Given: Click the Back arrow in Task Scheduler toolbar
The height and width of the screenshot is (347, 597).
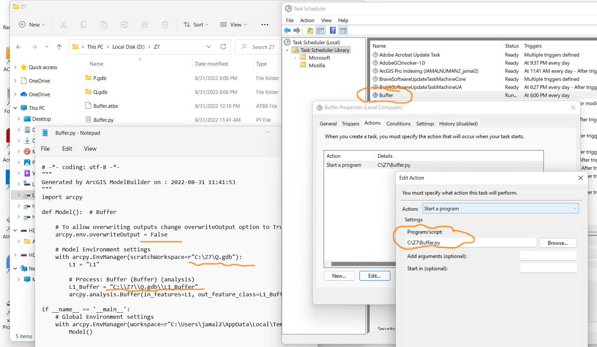Looking at the screenshot, I should (x=287, y=31).
